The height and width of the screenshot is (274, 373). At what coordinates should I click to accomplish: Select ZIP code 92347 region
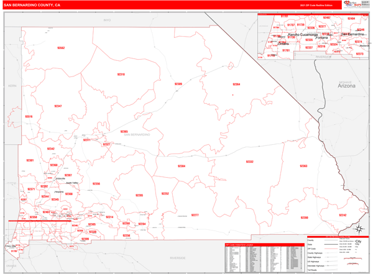pos(58,106)
